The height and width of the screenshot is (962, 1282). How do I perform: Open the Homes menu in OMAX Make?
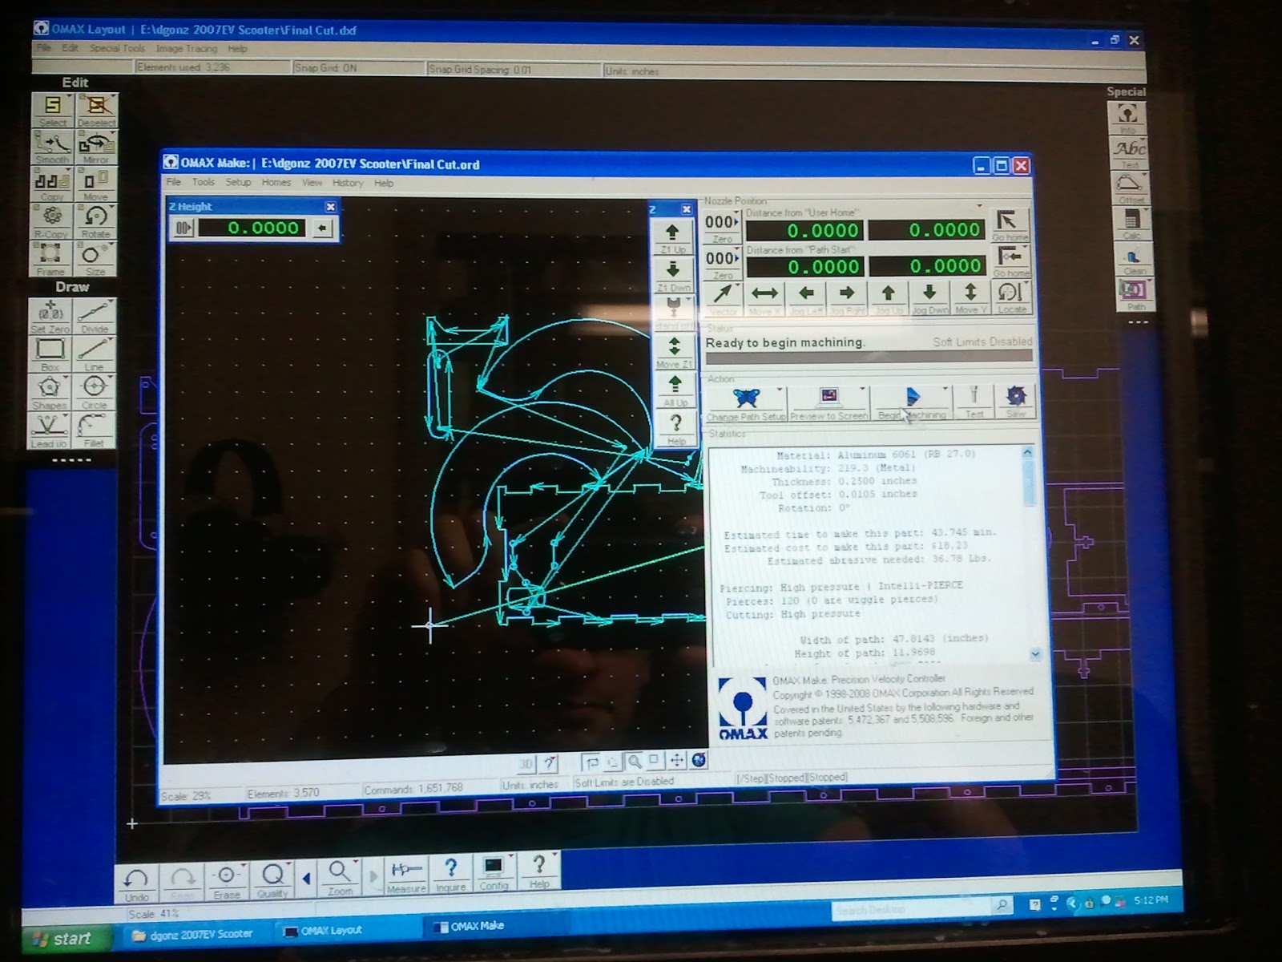click(276, 183)
